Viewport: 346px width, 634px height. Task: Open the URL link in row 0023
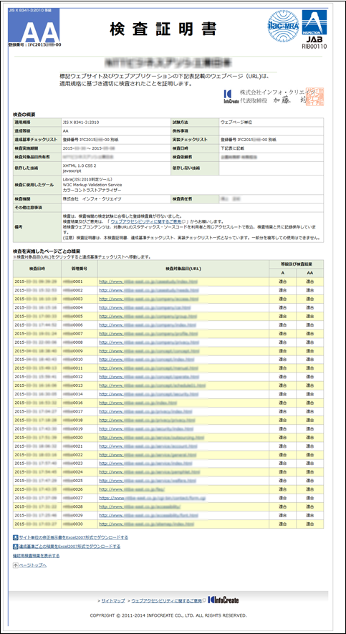[147, 464]
